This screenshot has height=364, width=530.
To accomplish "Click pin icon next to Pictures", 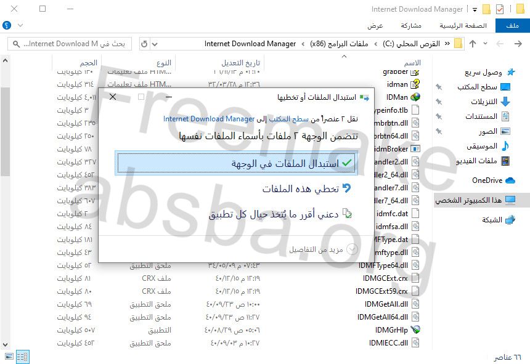I will 439,131.
